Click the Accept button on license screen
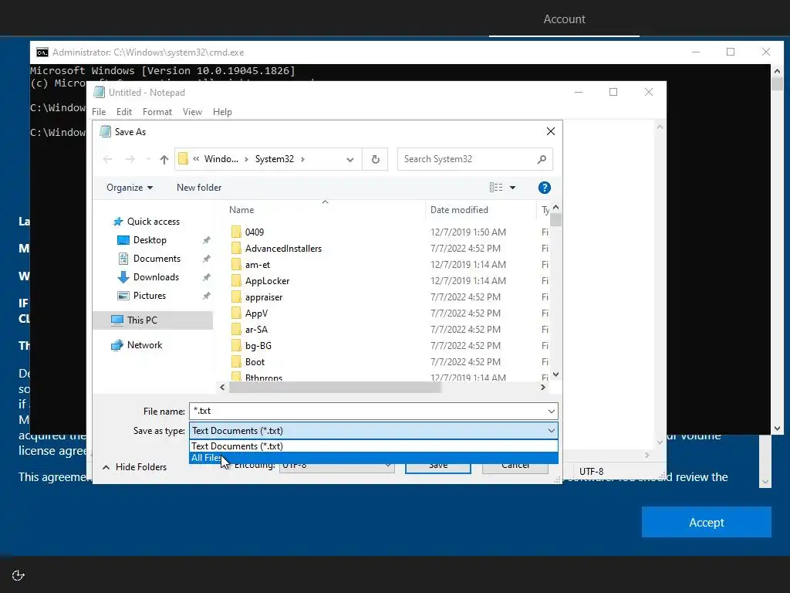 click(707, 523)
